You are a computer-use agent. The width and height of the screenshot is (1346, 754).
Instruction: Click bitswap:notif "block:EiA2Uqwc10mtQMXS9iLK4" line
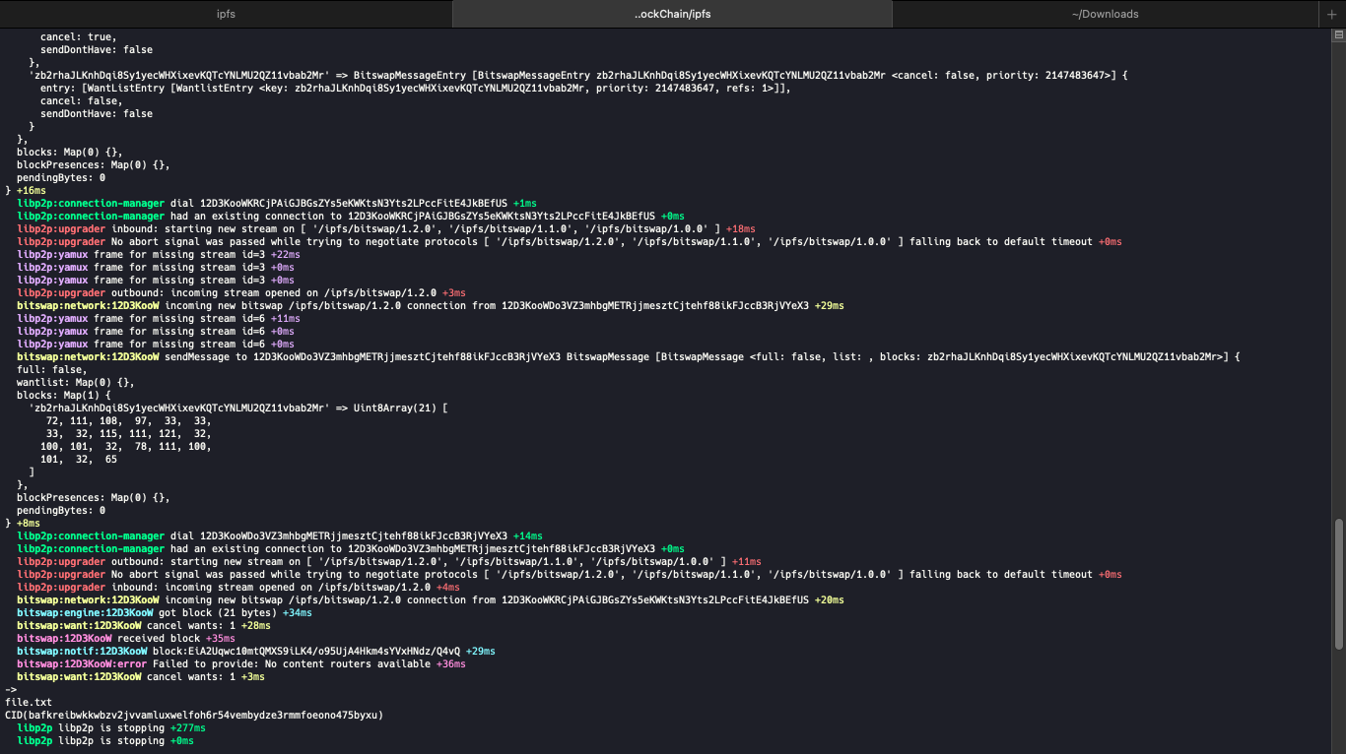(x=255, y=651)
